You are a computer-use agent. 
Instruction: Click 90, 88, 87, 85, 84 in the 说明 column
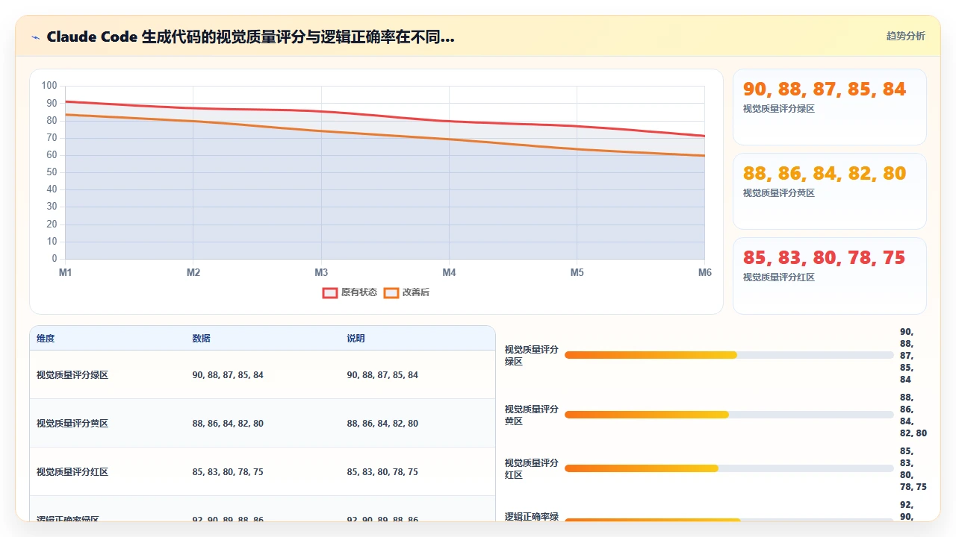(x=382, y=375)
